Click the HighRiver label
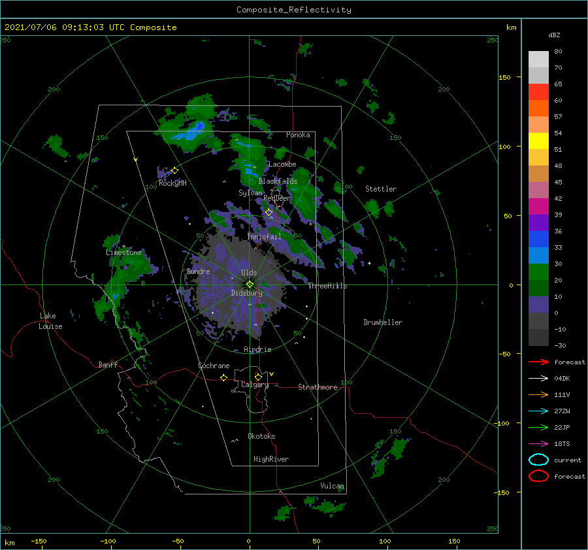This screenshot has height=550, width=588. point(271,459)
